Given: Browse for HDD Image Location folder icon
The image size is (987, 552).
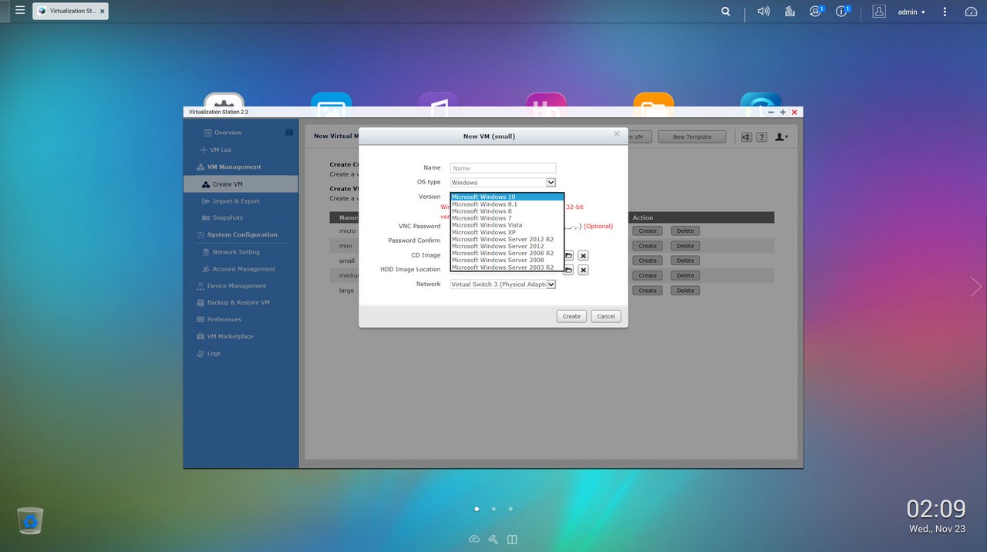Looking at the screenshot, I should tap(569, 270).
